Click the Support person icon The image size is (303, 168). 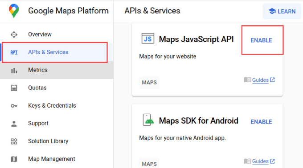point(14,124)
